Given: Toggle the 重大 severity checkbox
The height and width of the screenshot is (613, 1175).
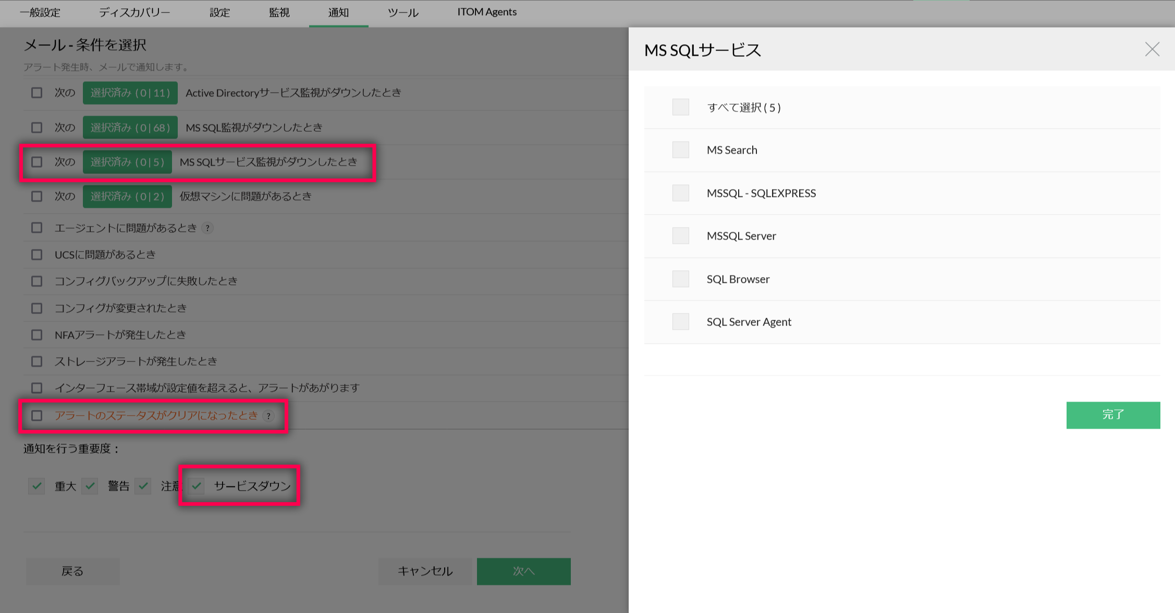Looking at the screenshot, I should pyautogui.click(x=36, y=486).
